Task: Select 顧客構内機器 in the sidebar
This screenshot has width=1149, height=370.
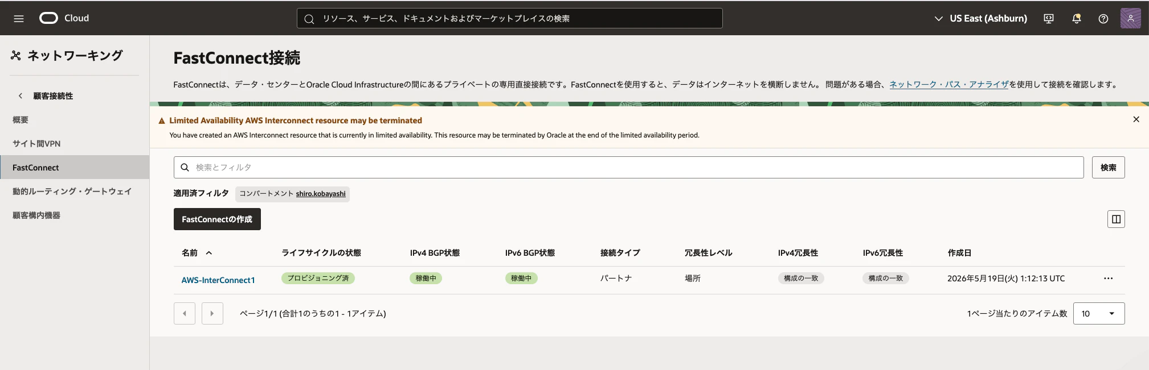Action: click(x=36, y=215)
